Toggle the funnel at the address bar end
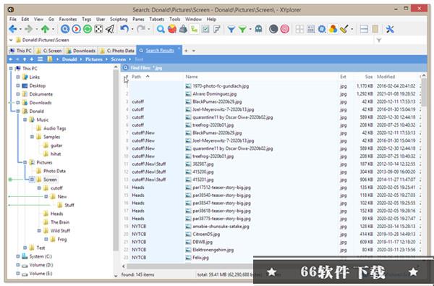 tap(379, 40)
